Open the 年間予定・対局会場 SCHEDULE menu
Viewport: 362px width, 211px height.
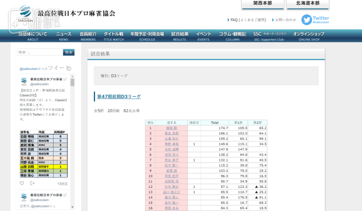[x=147, y=36]
